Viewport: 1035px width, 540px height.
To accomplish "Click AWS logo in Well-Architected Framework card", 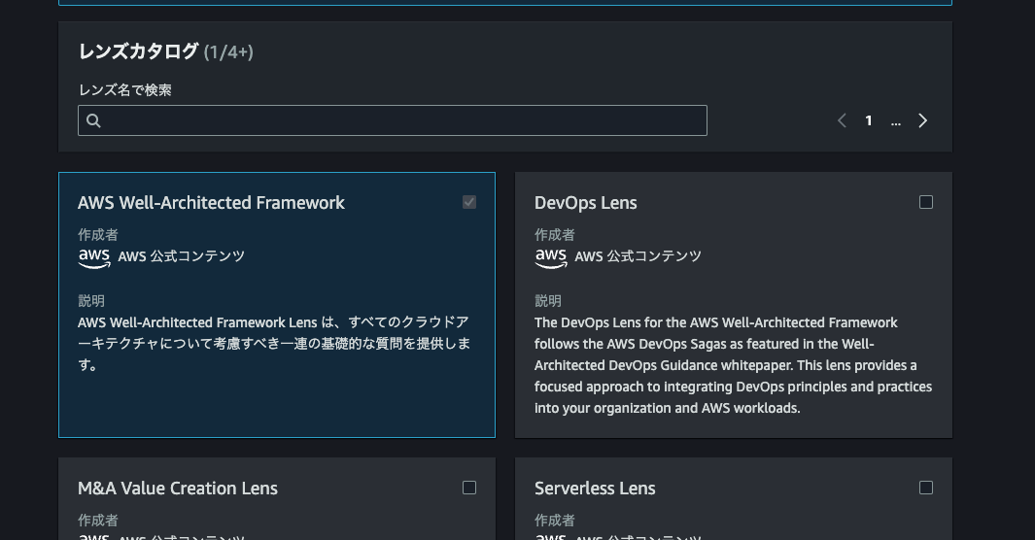I will tap(94, 257).
